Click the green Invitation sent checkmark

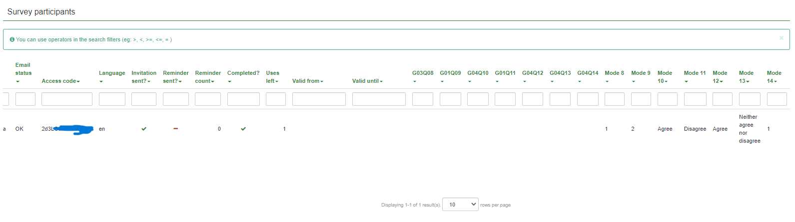pyautogui.click(x=144, y=129)
